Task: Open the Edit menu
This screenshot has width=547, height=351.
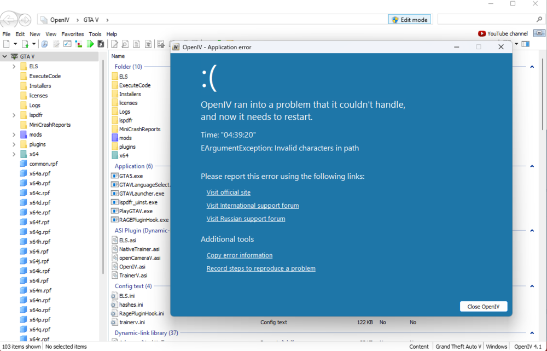Action: click(x=20, y=34)
